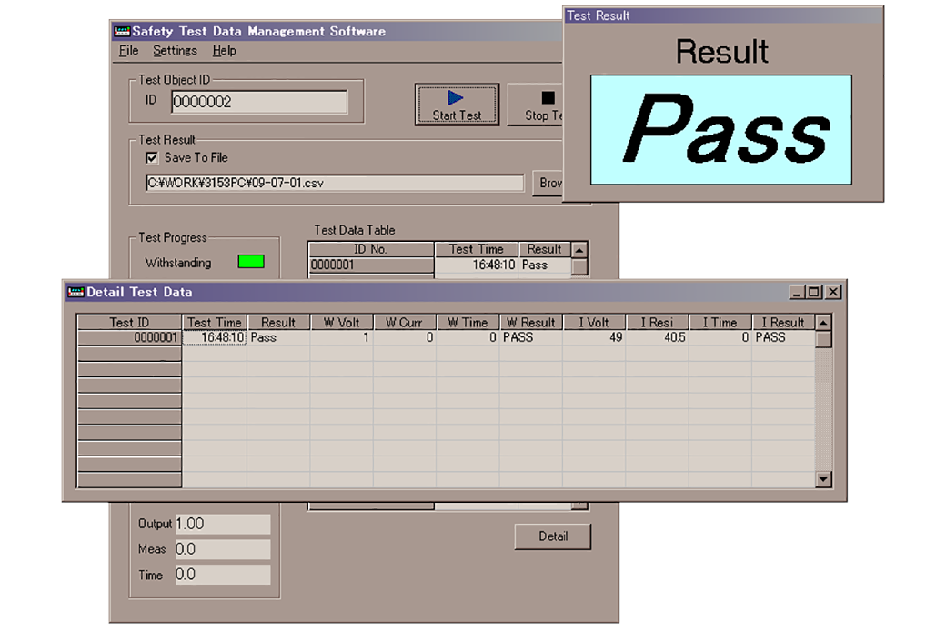This screenshot has width=946, height=631.
Task: Open the Help menu
Action: pyautogui.click(x=224, y=51)
